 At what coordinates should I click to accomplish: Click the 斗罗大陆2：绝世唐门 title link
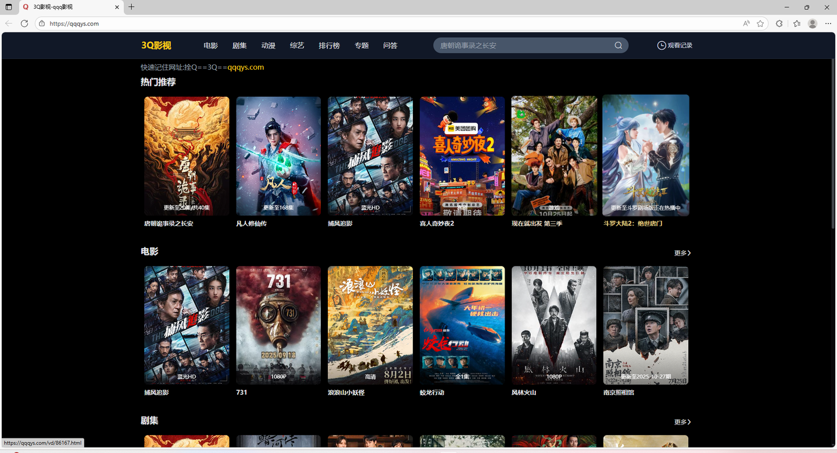pyautogui.click(x=633, y=224)
